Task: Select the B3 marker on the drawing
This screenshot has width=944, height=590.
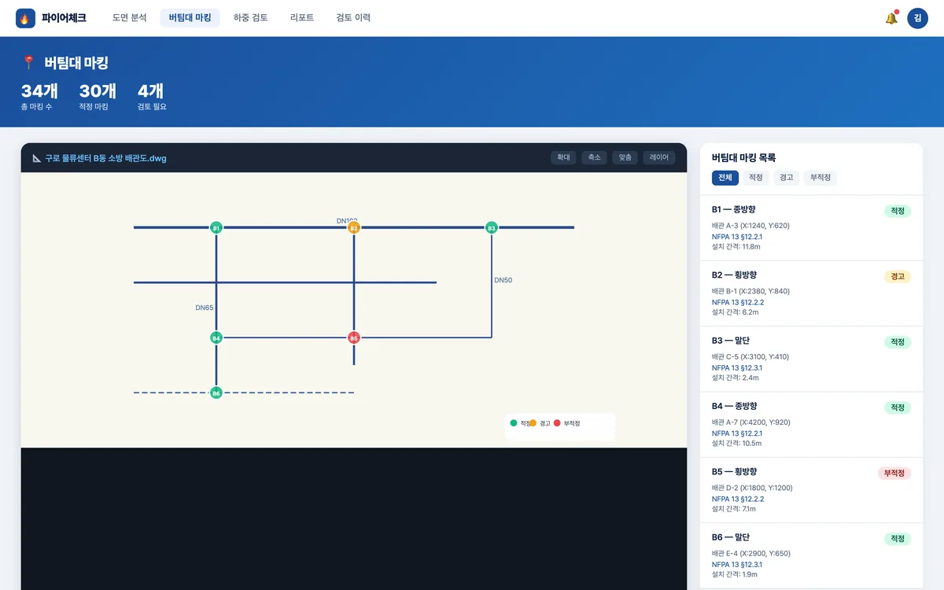Action: click(x=492, y=227)
